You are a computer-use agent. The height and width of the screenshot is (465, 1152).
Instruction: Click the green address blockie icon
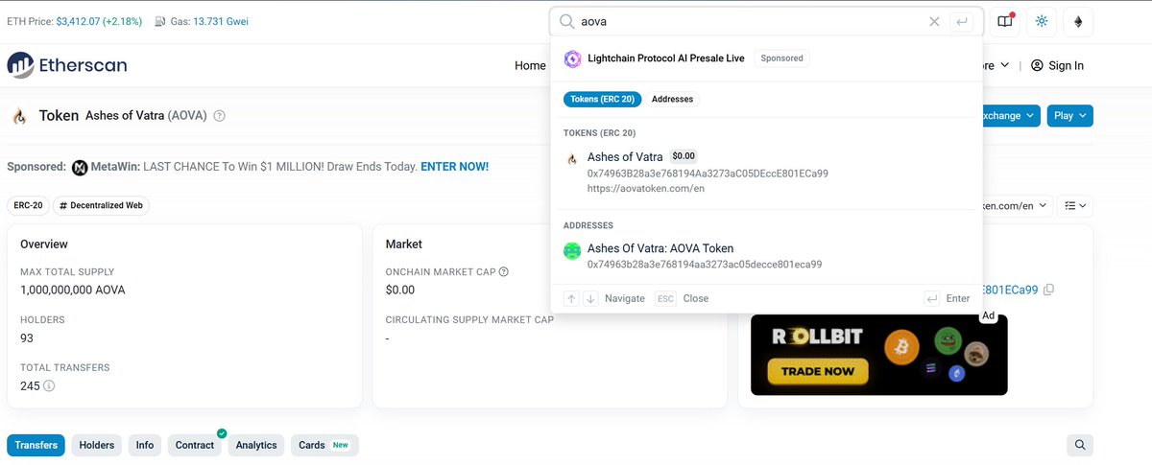coord(572,251)
